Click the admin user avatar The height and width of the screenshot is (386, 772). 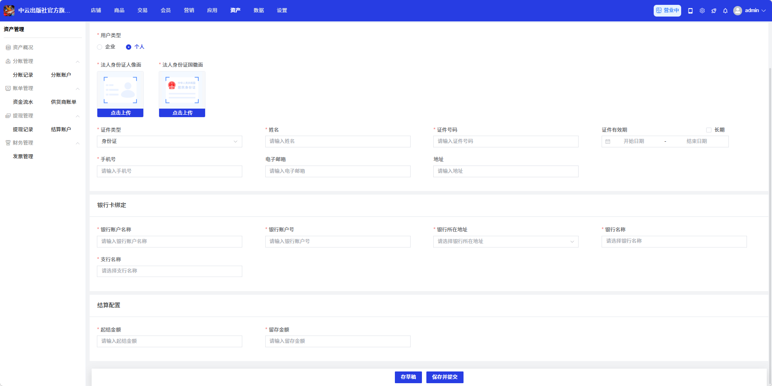738,10
